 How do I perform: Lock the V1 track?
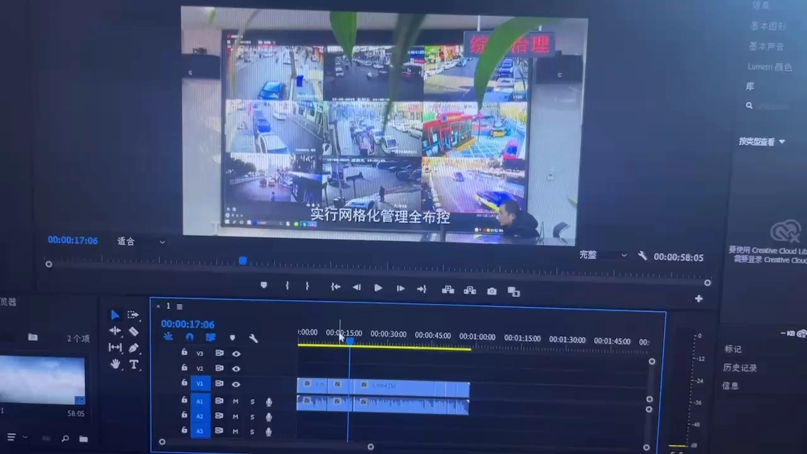[184, 383]
